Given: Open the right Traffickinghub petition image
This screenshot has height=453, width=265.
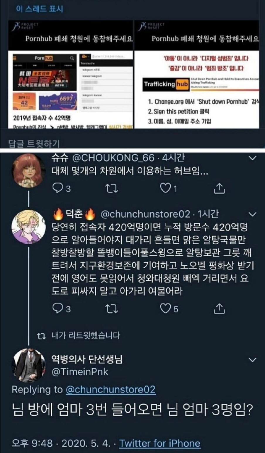Looking at the screenshot, I should click(197, 74).
